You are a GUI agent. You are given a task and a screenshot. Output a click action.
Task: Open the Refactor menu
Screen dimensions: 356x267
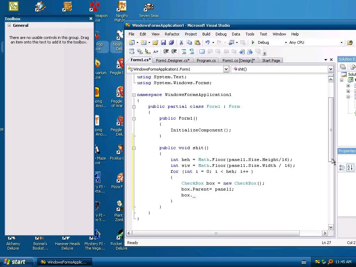point(172,34)
